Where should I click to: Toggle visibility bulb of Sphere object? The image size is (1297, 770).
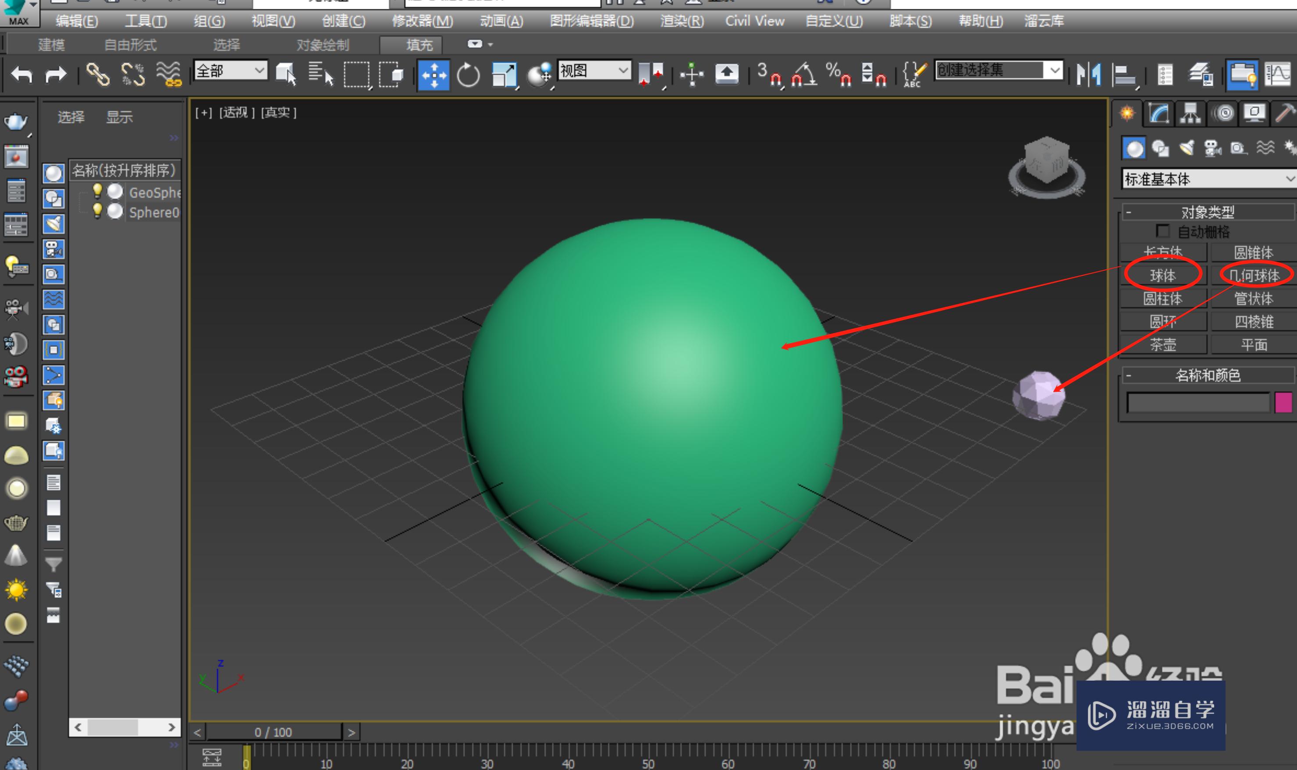97,211
